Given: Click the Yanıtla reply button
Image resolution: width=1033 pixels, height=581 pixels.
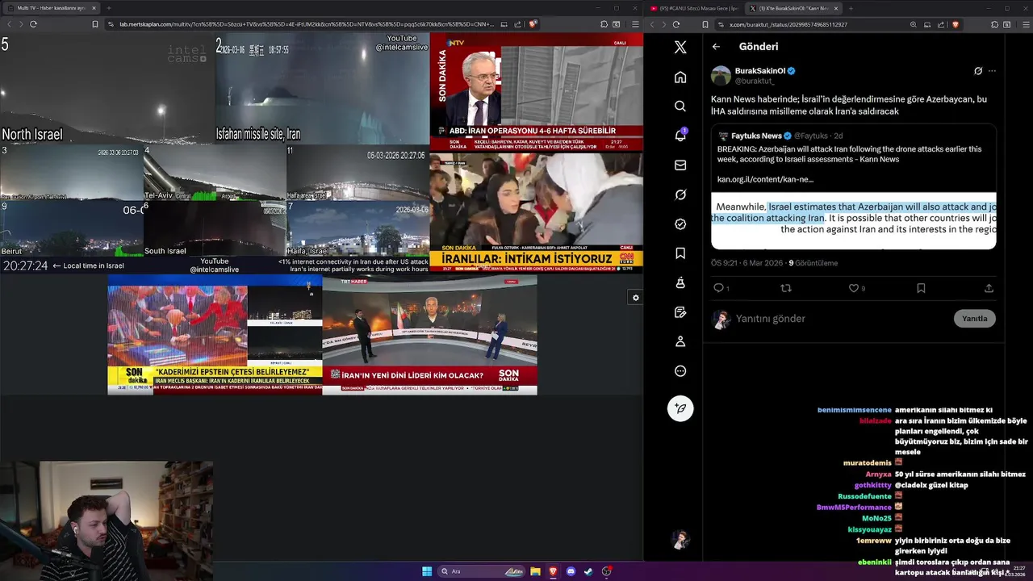Looking at the screenshot, I should 975,318.
